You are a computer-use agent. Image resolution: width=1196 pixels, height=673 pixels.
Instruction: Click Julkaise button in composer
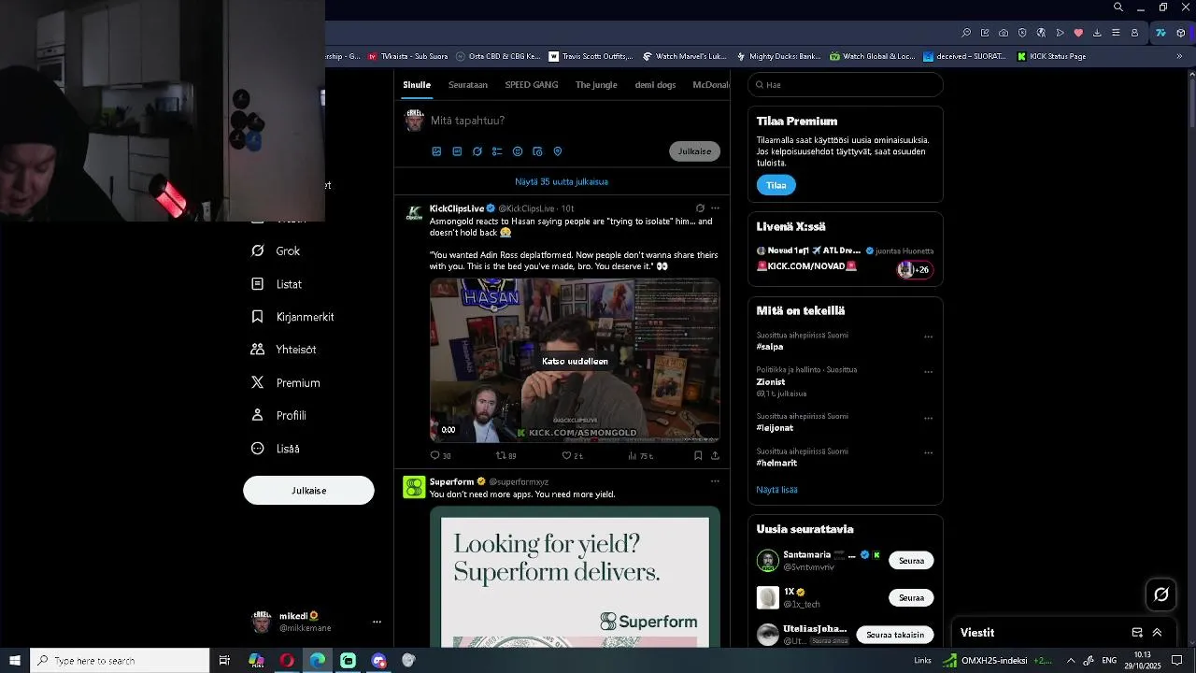pyautogui.click(x=694, y=151)
